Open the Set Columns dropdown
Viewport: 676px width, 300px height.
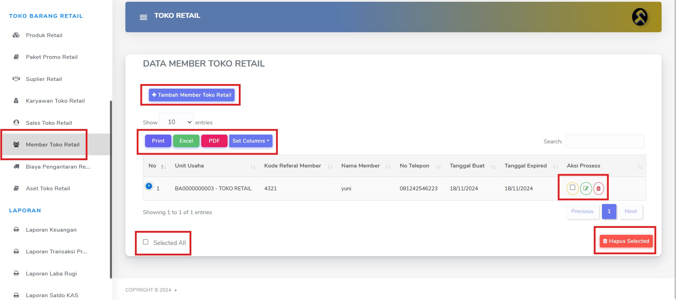(251, 141)
